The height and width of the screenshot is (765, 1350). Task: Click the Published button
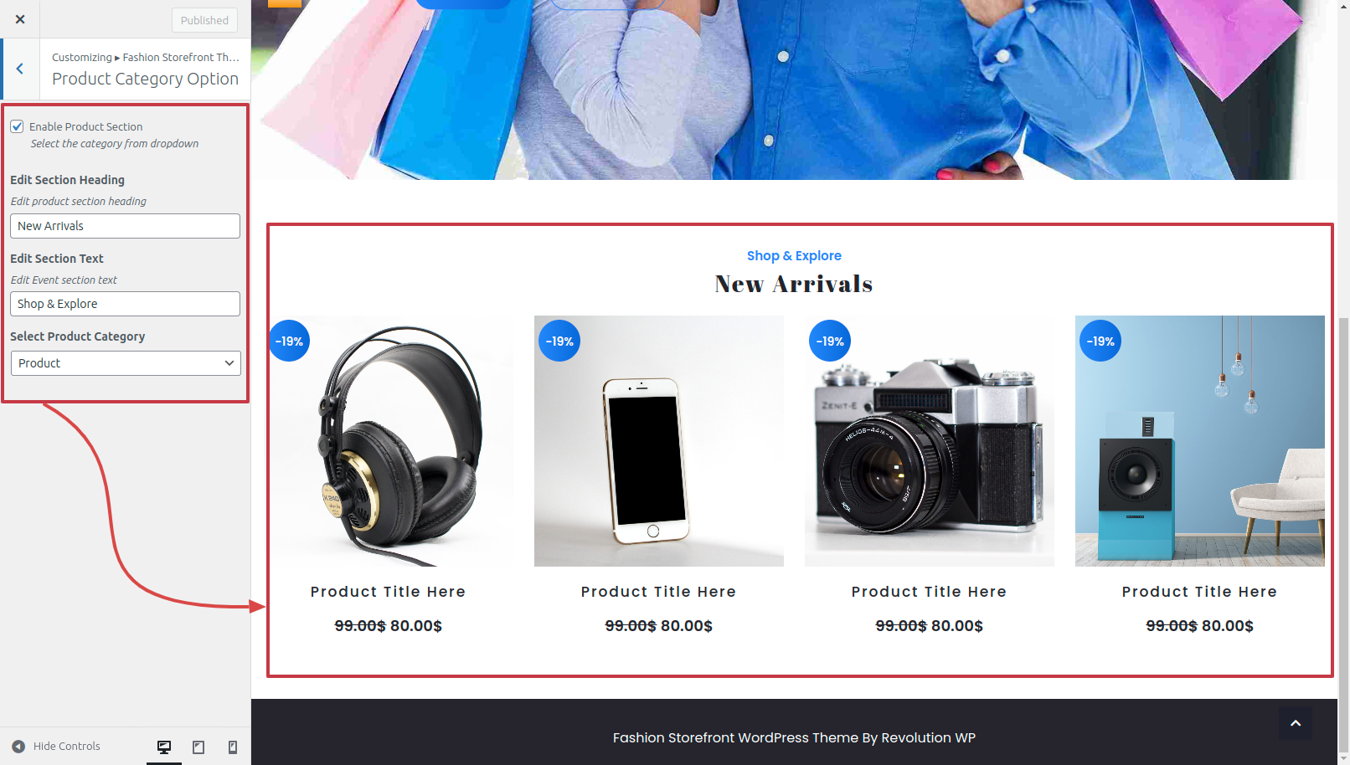click(204, 20)
